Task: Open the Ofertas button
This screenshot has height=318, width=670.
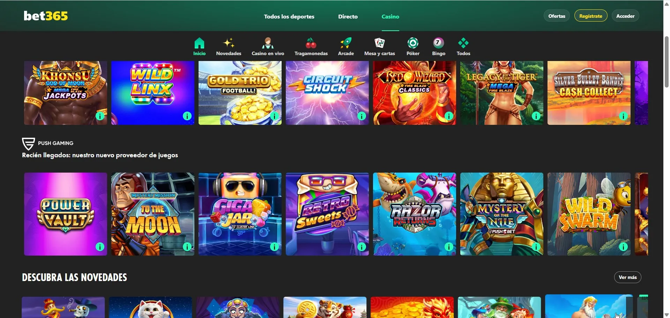Action: click(x=557, y=16)
